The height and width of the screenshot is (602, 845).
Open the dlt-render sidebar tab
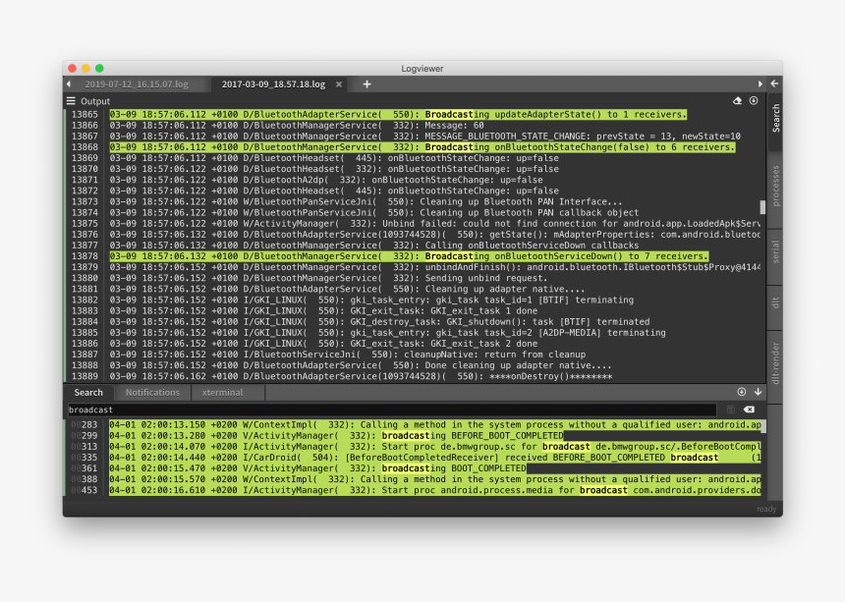point(775,363)
